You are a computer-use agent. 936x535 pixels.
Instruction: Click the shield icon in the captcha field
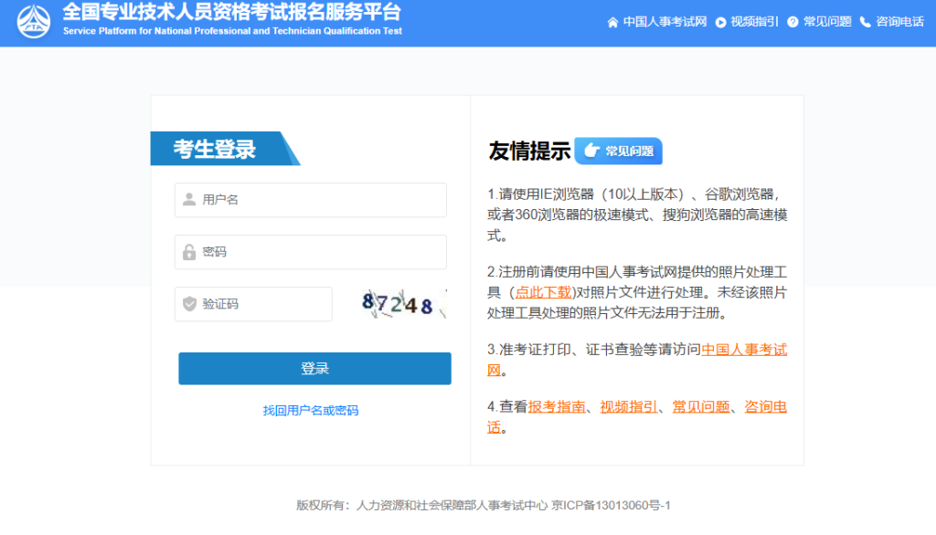pyautogui.click(x=189, y=304)
